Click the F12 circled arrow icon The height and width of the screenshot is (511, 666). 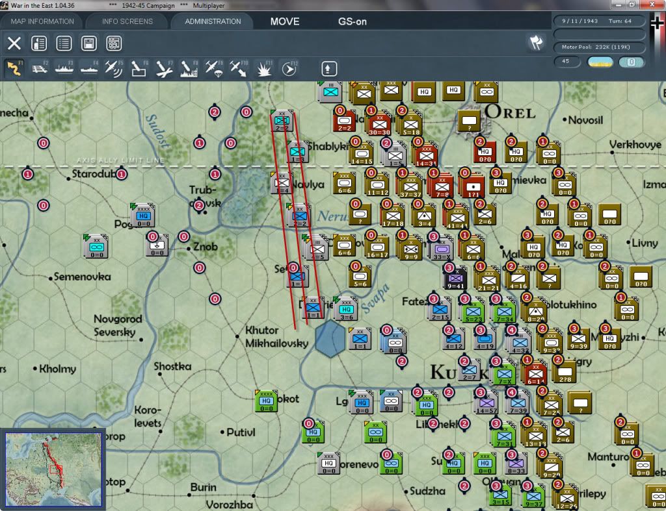click(x=289, y=69)
